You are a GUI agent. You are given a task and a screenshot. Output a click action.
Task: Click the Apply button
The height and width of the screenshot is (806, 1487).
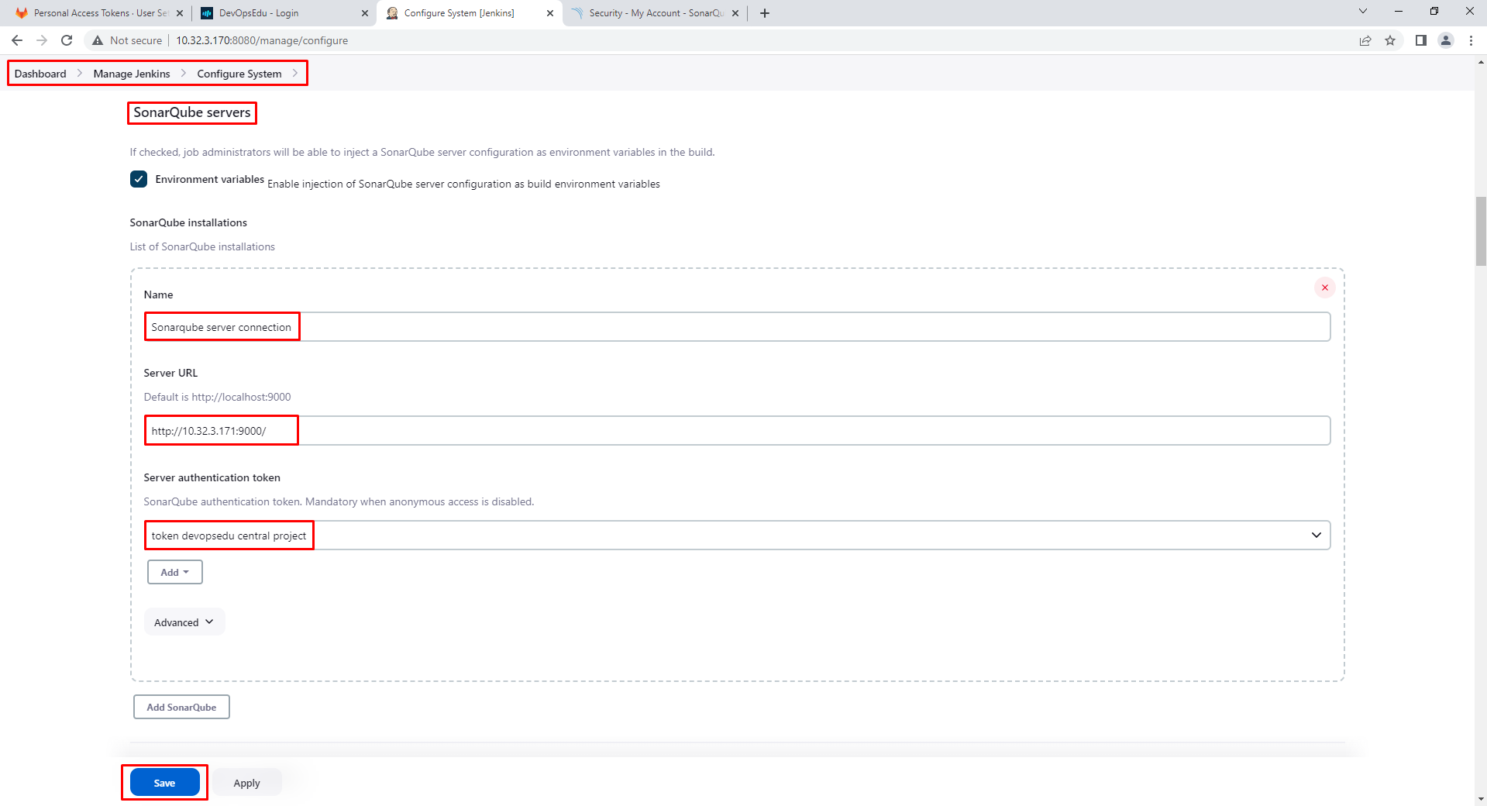(x=247, y=783)
